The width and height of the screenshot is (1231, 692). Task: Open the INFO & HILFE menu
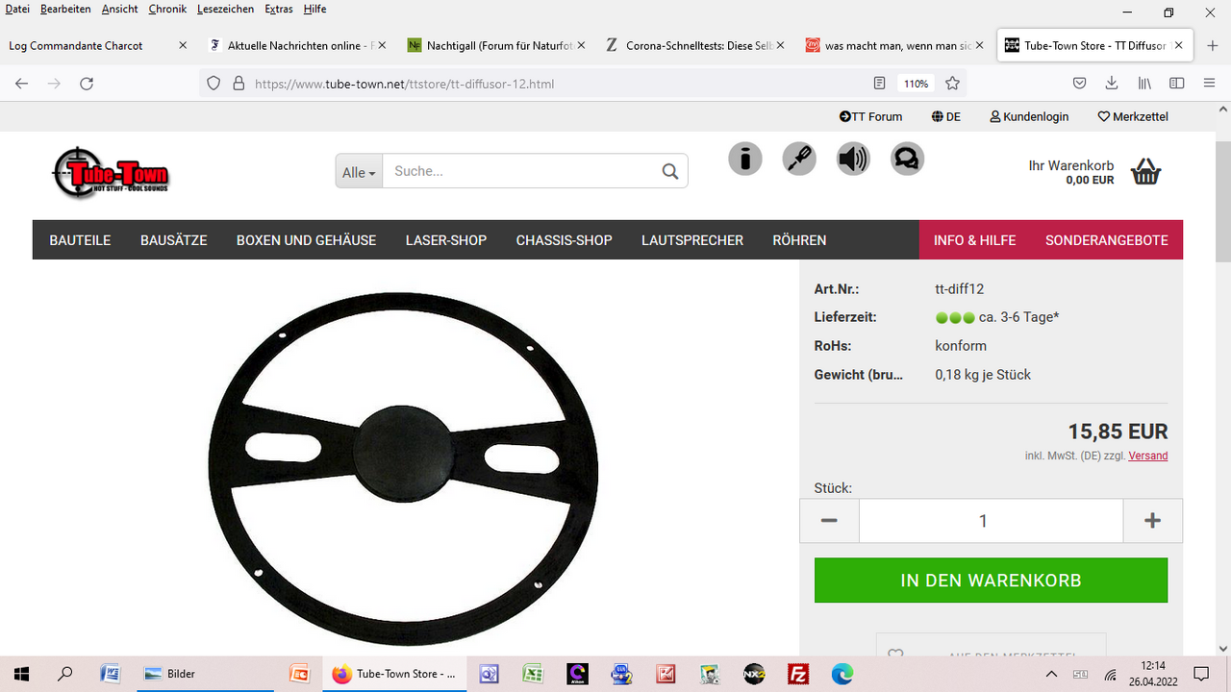(974, 240)
